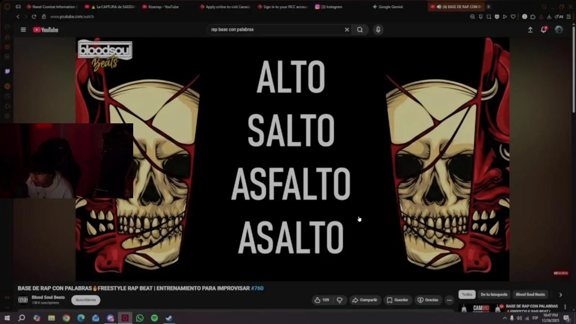Open browser zoom magnifier icon
This screenshot has height=324, width=576.
click(472, 17)
